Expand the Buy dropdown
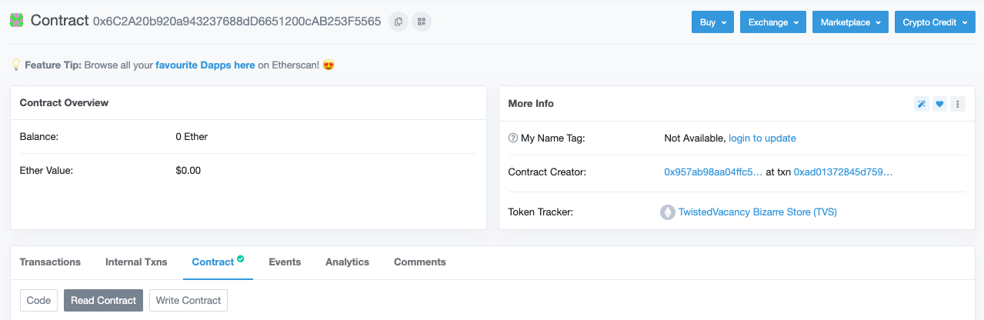 click(x=712, y=22)
